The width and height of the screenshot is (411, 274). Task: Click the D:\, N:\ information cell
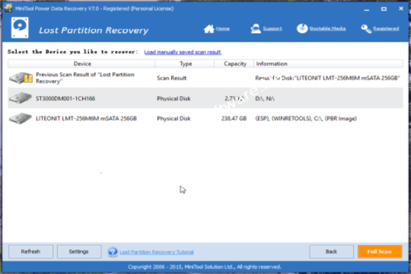(x=265, y=99)
